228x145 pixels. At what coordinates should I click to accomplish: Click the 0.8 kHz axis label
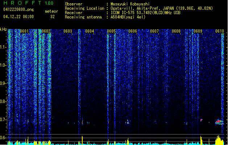[3, 101]
